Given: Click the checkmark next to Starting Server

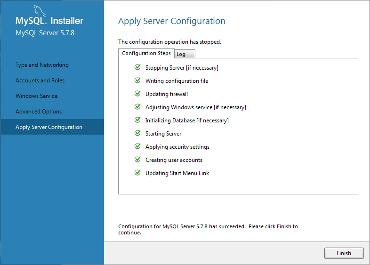Looking at the screenshot, I should coord(137,133).
